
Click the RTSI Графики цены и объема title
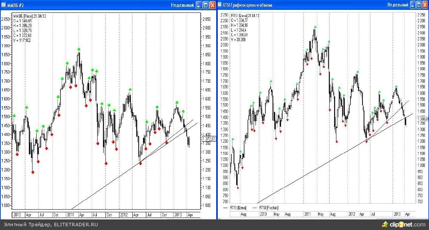point(248,5)
